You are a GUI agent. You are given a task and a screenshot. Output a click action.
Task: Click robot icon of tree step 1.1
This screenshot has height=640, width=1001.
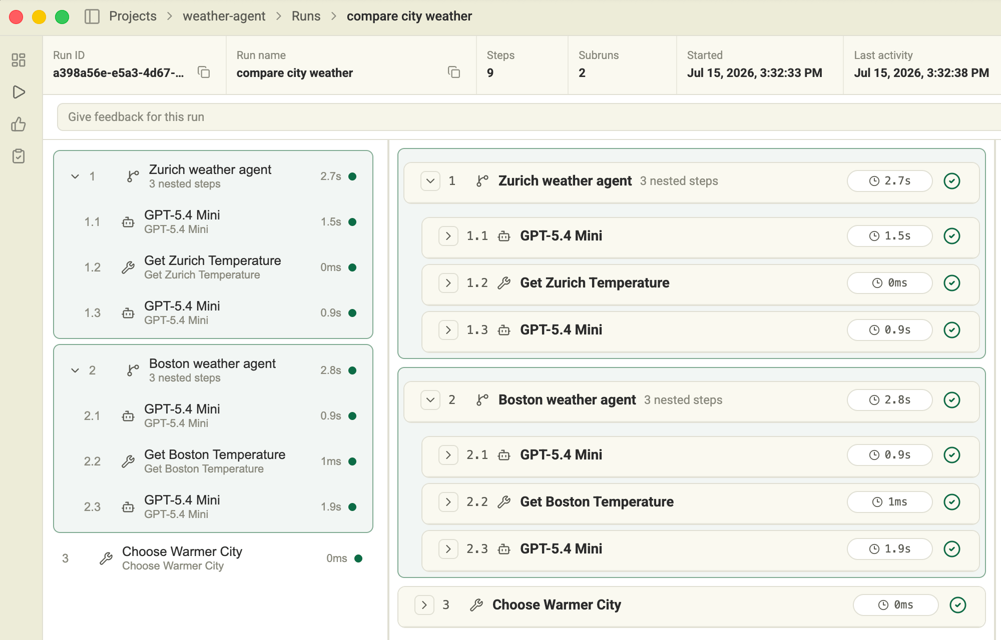[128, 222]
